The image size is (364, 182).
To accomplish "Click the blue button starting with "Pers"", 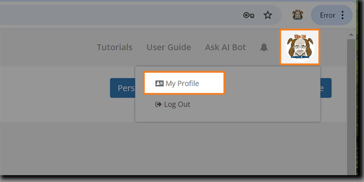I will point(122,88).
